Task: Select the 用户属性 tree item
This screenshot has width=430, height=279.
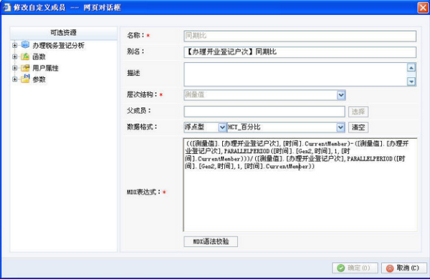Action: click(x=46, y=68)
